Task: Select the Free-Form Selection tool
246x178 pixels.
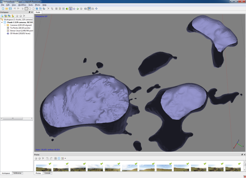Action: click(x=33, y=8)
